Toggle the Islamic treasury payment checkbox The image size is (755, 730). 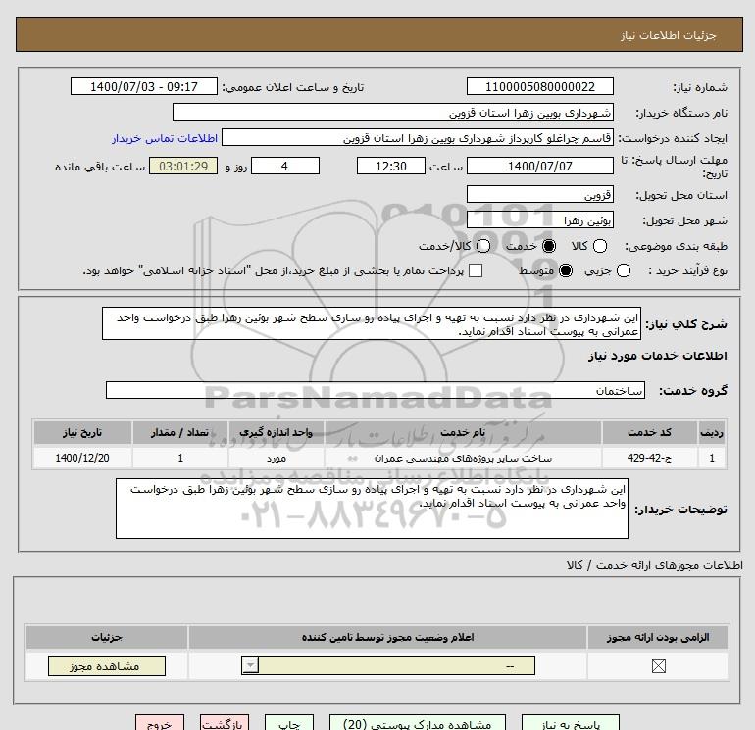476,270
